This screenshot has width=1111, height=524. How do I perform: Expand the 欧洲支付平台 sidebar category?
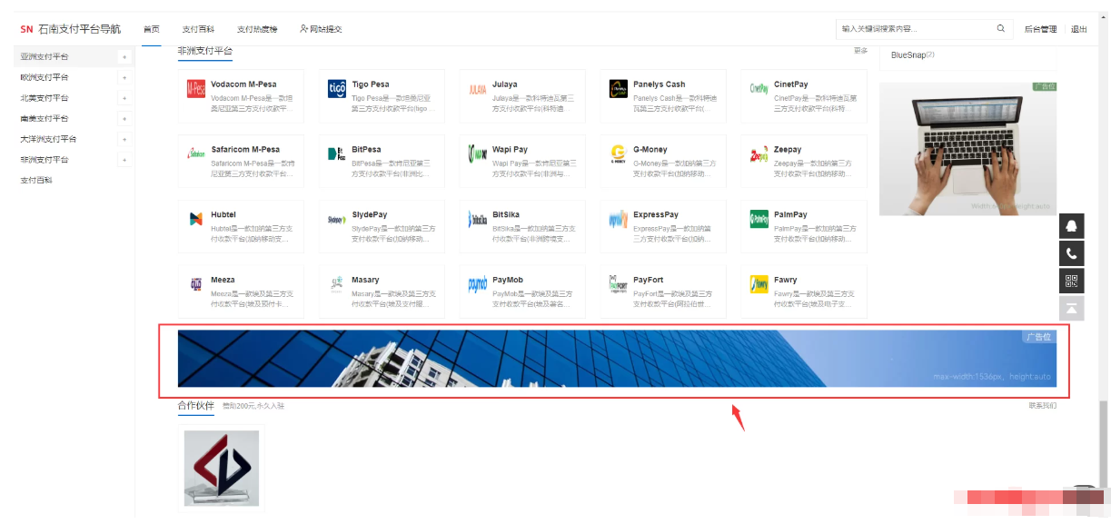[x=124, y=78]
